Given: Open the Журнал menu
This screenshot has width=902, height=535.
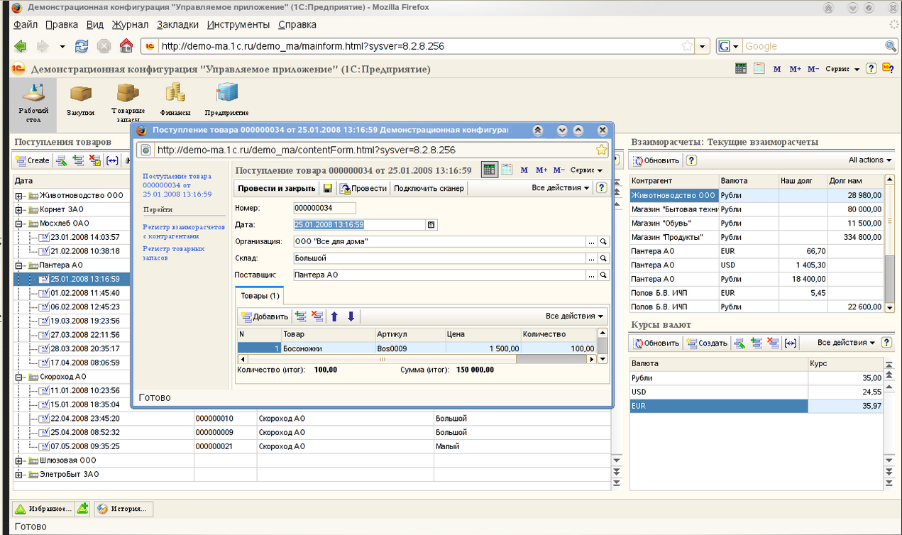Looking at the screenshot, I should click(x=130, y=24).
